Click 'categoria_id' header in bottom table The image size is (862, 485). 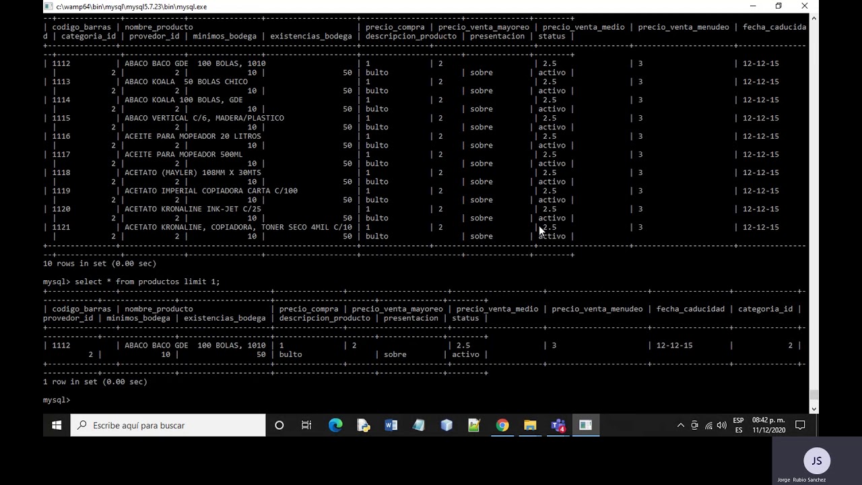(x=766, y=309)
